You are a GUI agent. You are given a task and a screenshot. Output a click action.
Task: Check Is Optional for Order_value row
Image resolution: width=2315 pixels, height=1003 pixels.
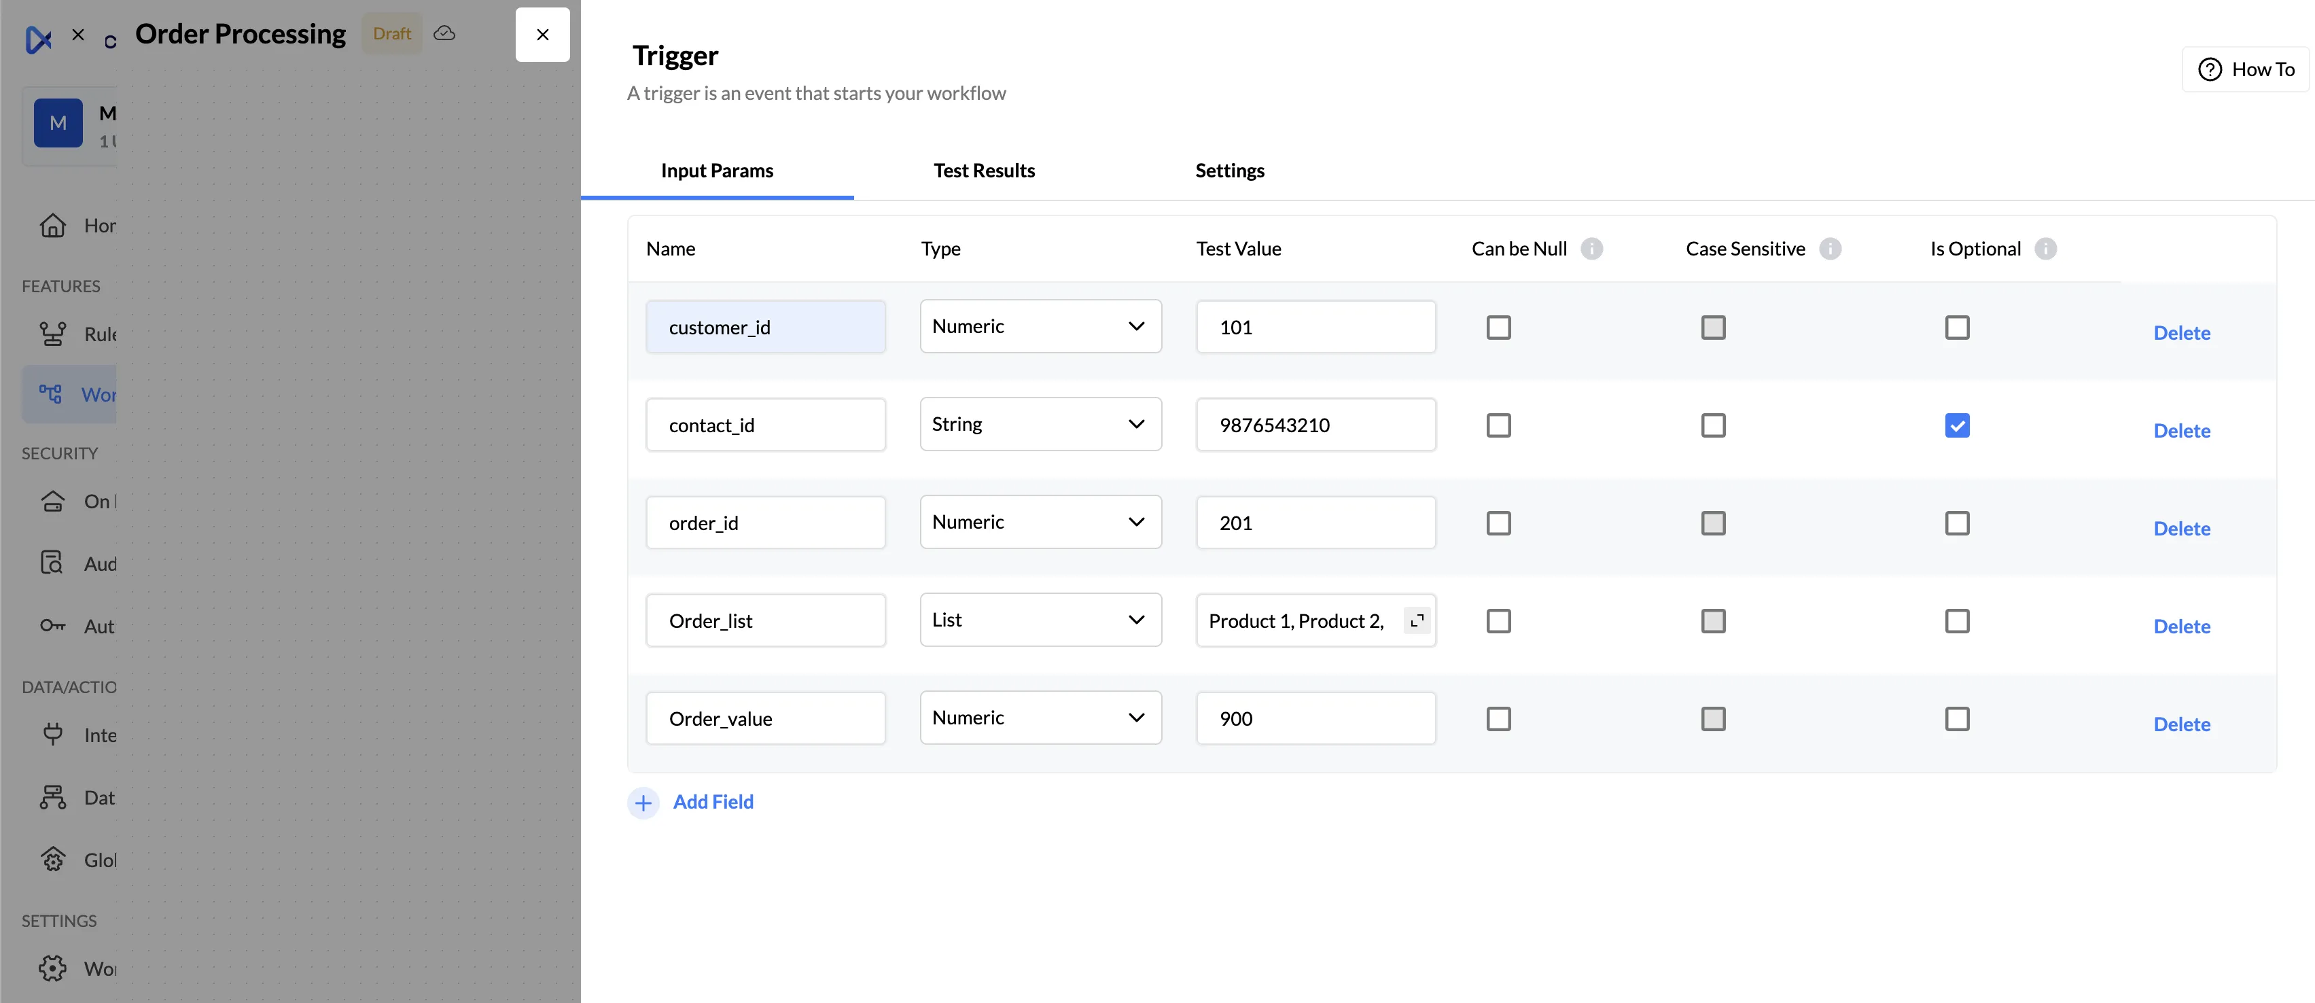[1956, 719]
